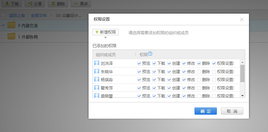Expand the chevron below 新增权限

click(x=106, y=37)
